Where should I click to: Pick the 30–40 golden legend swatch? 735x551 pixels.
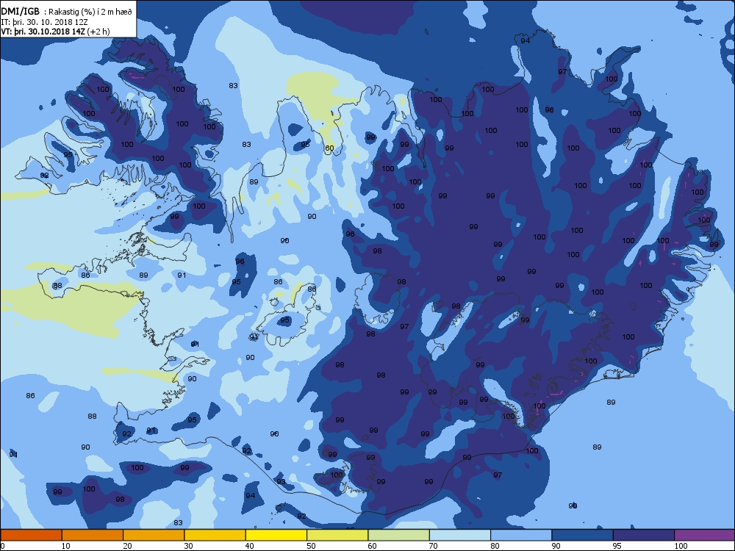(x=215, y=535)
